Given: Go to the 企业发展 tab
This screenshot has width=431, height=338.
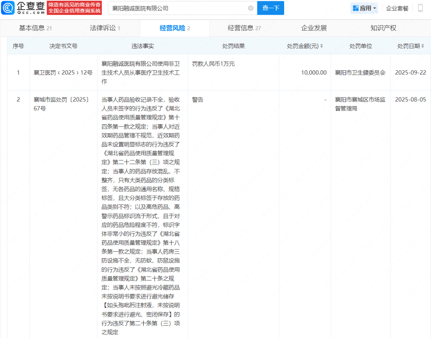Looking at the screenshot, I should click(x=314, y=28).
